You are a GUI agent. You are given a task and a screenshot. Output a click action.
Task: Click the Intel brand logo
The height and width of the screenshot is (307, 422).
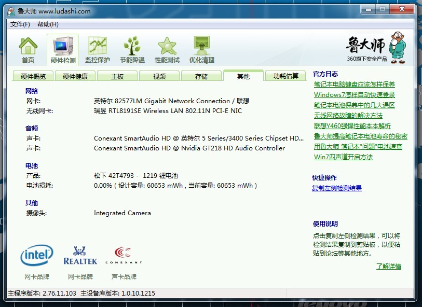pyautogui.click(x=37, y=255)
